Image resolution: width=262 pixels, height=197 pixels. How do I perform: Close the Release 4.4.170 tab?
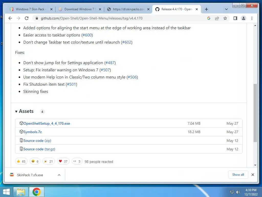pyautogui.click(x=197, y=9)
